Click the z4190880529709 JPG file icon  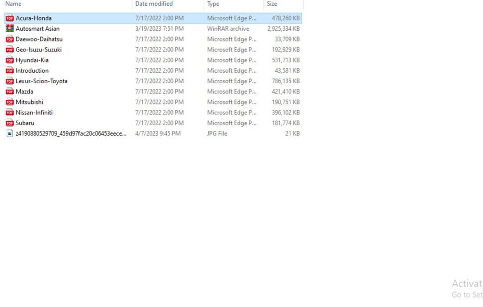click(10, 134)
